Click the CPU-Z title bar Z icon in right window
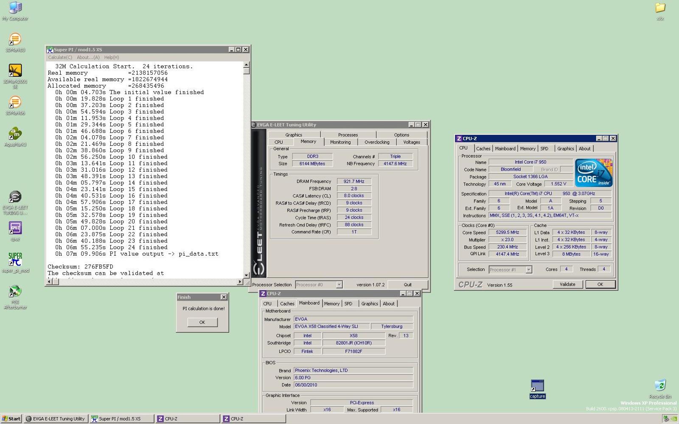 point(459,139)
